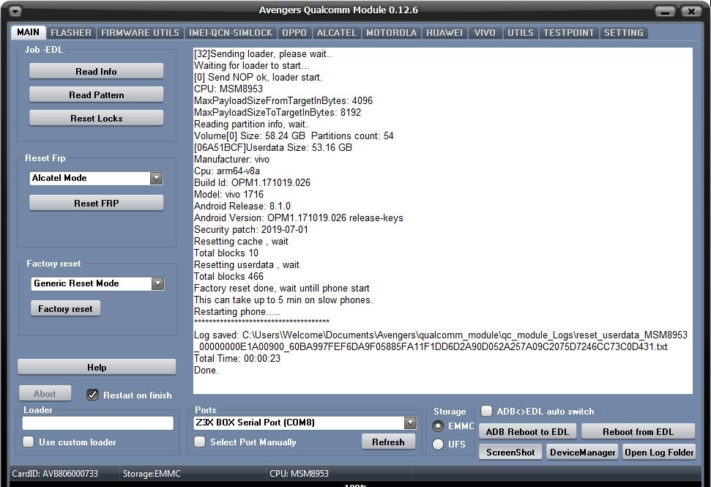Click the Factory reset button
The image size is (711, 487).
[x=65, y=309]
